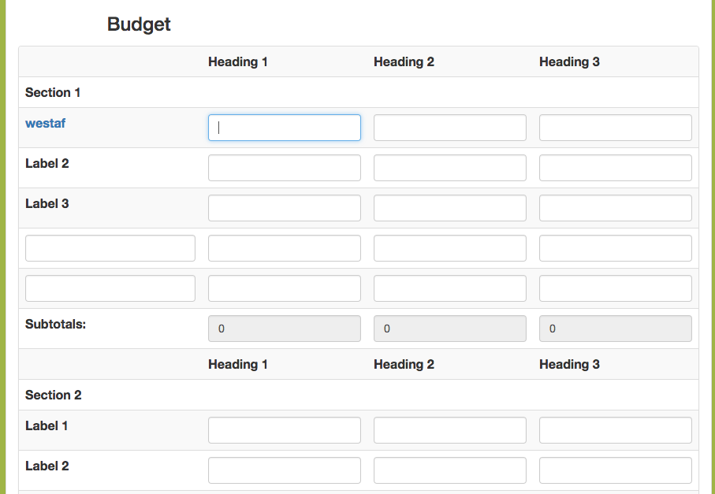The height and width of the screenshot is (494, 715).
Task: Click first blank custom label field
Action: (110, 248)
